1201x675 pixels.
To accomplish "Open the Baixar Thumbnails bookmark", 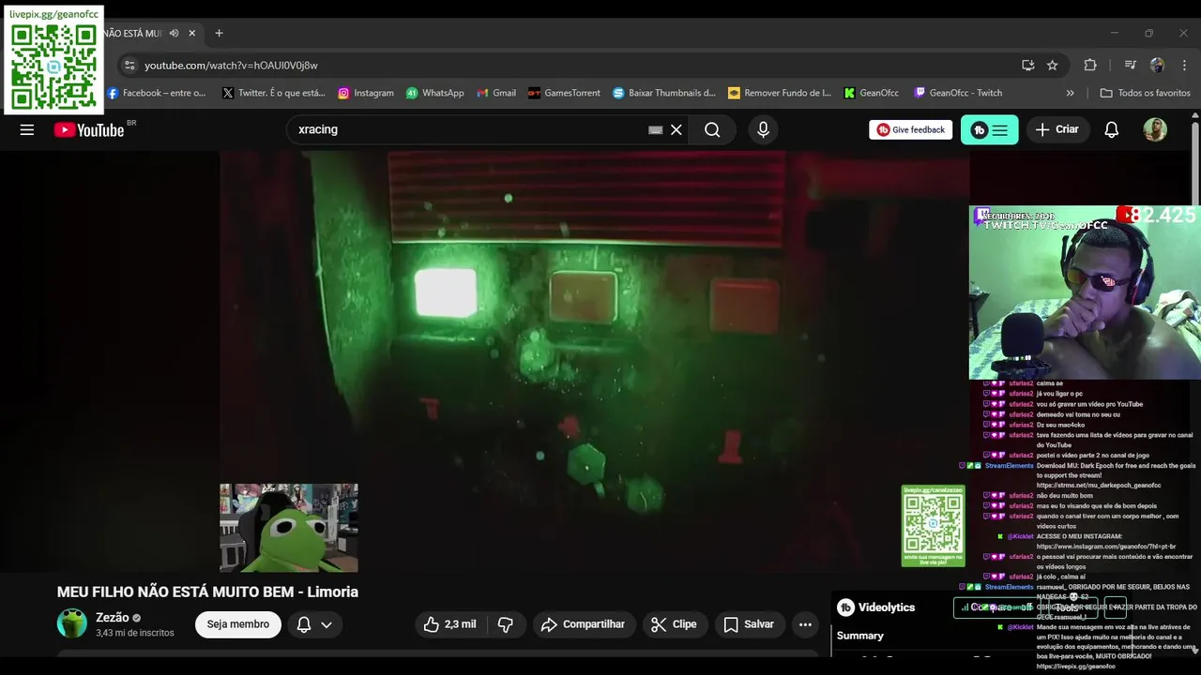I will pyautogui.click(x=664, y=93).
